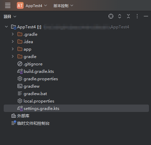Select the settings.gradle.kts file
This screenshot has width=151, height=145.
click(77, 109)
